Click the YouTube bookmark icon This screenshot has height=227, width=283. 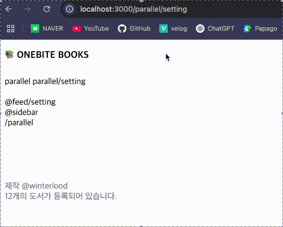[76, 29]
